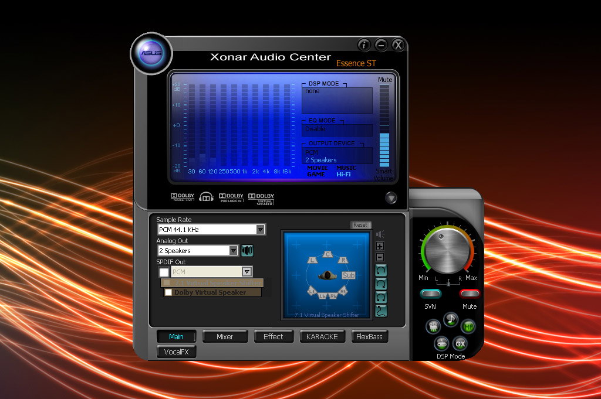Expand the Analog Out speakers dropdown
Image resolution: width=601 pixels, height=399 pixels.
click(233, 251)
